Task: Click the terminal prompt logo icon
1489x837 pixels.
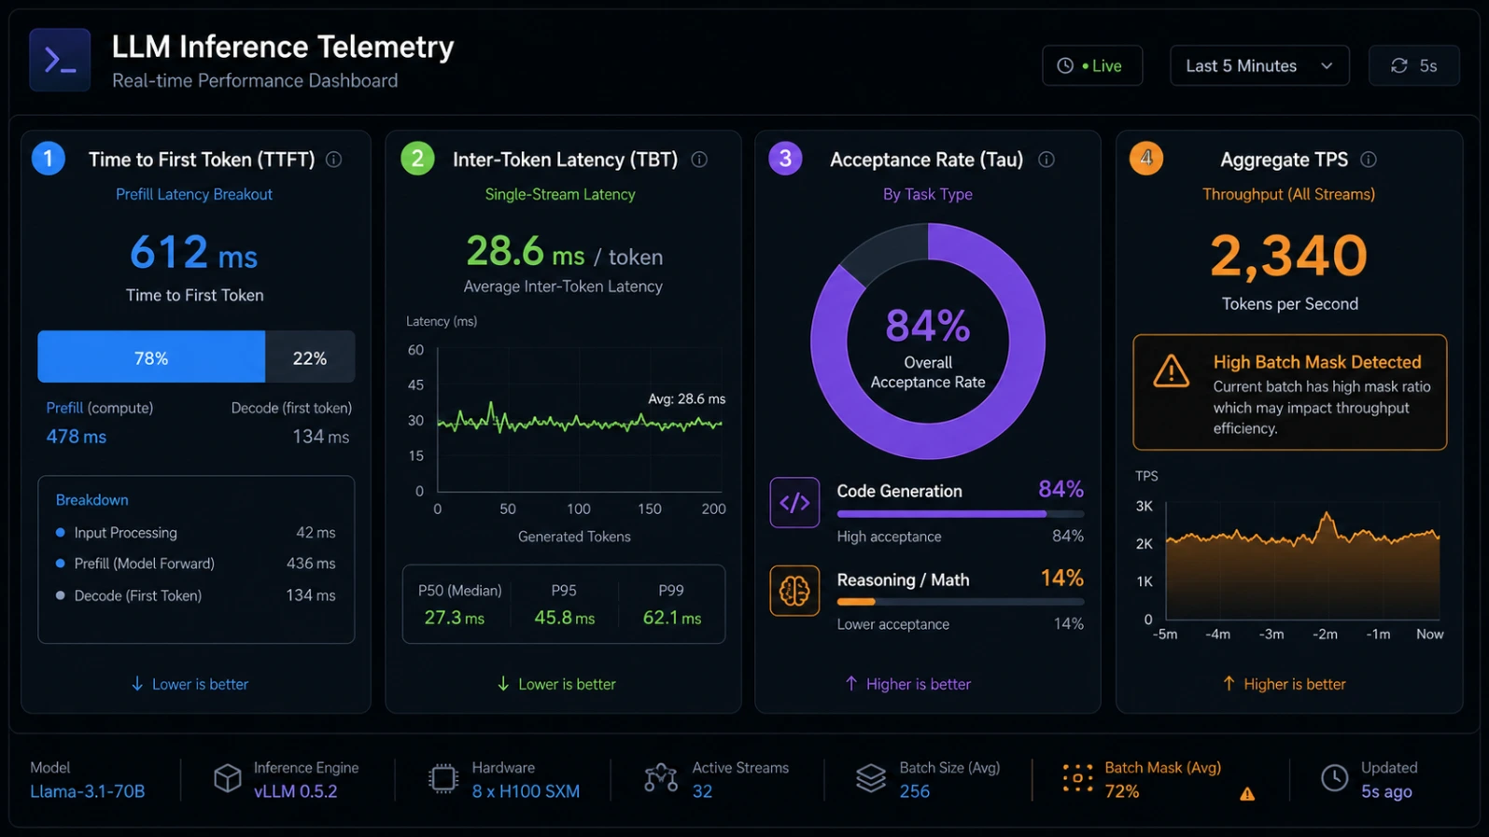Action: coord(60,61)
